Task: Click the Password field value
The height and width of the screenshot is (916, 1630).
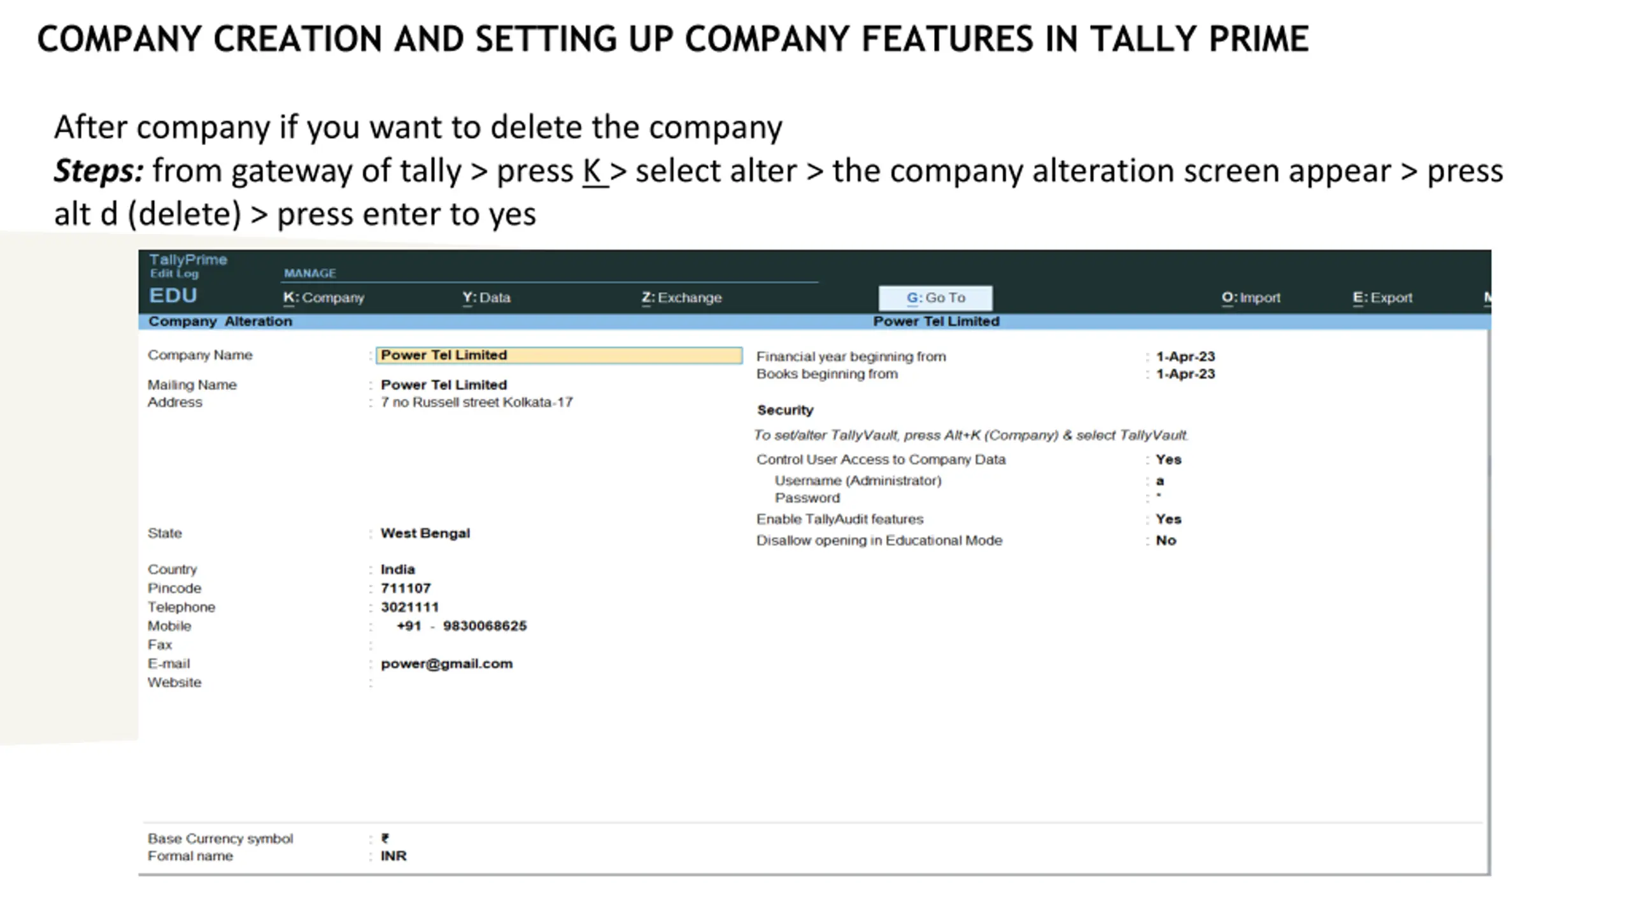Action: [x=1159, y=496]
